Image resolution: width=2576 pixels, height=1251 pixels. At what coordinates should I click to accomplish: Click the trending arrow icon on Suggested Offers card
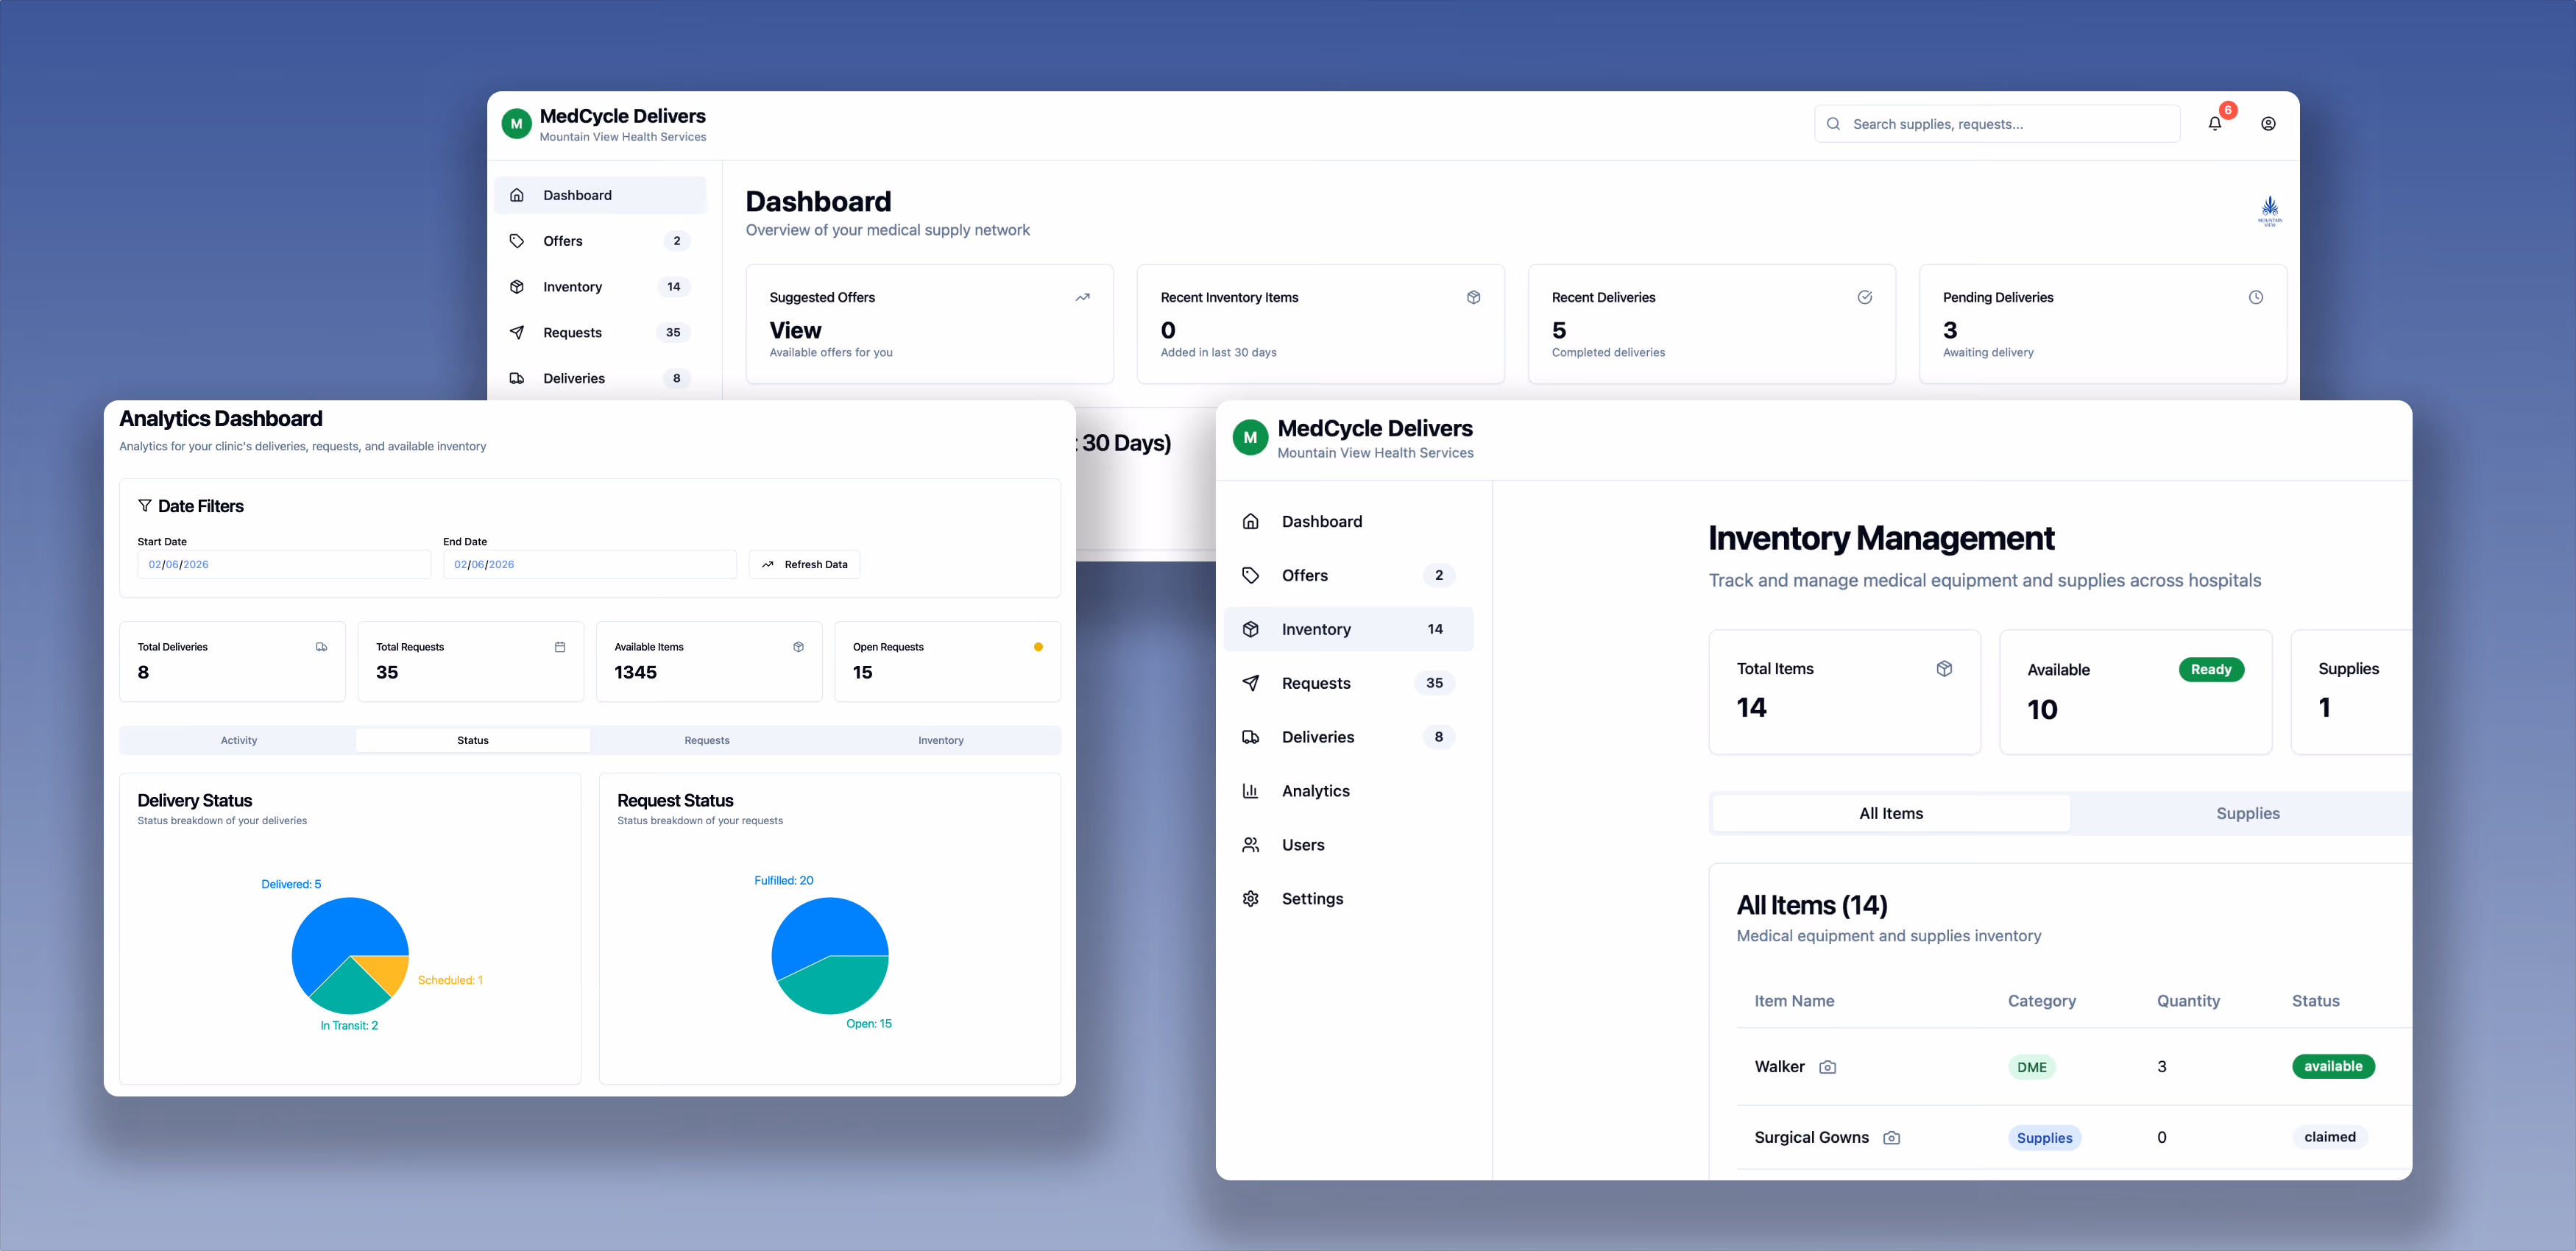[1082, 297]
